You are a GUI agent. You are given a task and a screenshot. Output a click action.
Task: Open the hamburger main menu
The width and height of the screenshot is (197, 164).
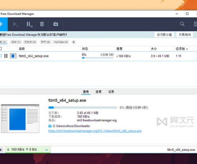195,24
